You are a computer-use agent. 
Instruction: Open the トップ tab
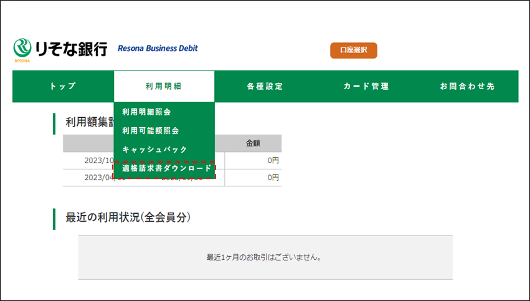coord(63,86)
